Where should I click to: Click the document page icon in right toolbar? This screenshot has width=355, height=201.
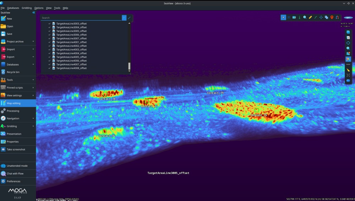click(348, 38)
